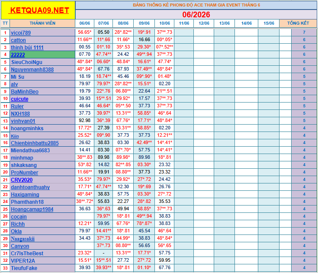Open member link catton
Image resolution: width=318 pixels, height=273 pixels.
[18, 40]
